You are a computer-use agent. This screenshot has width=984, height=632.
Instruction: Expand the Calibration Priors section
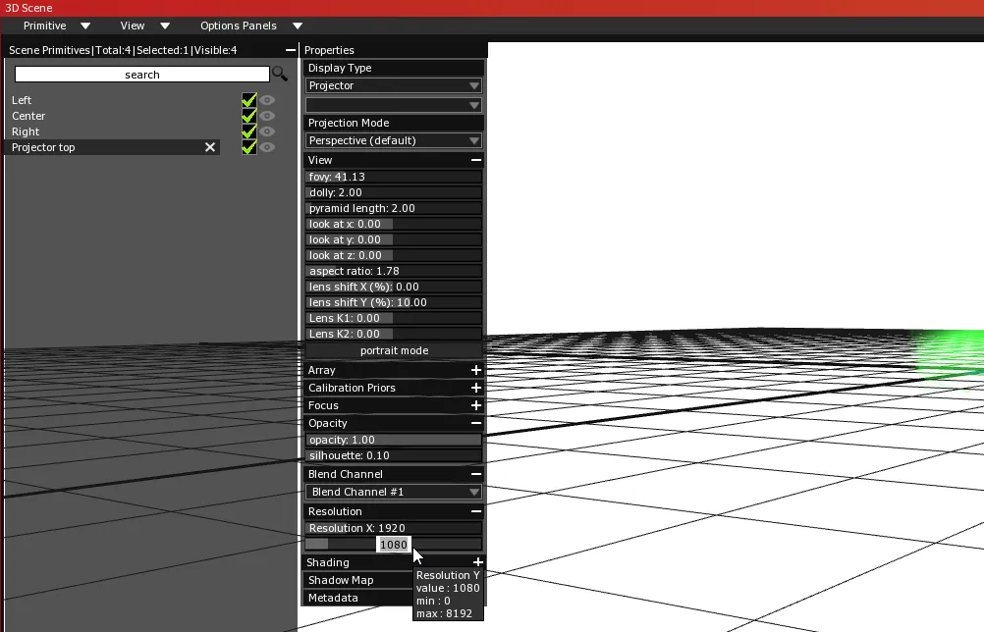(476, 388)
